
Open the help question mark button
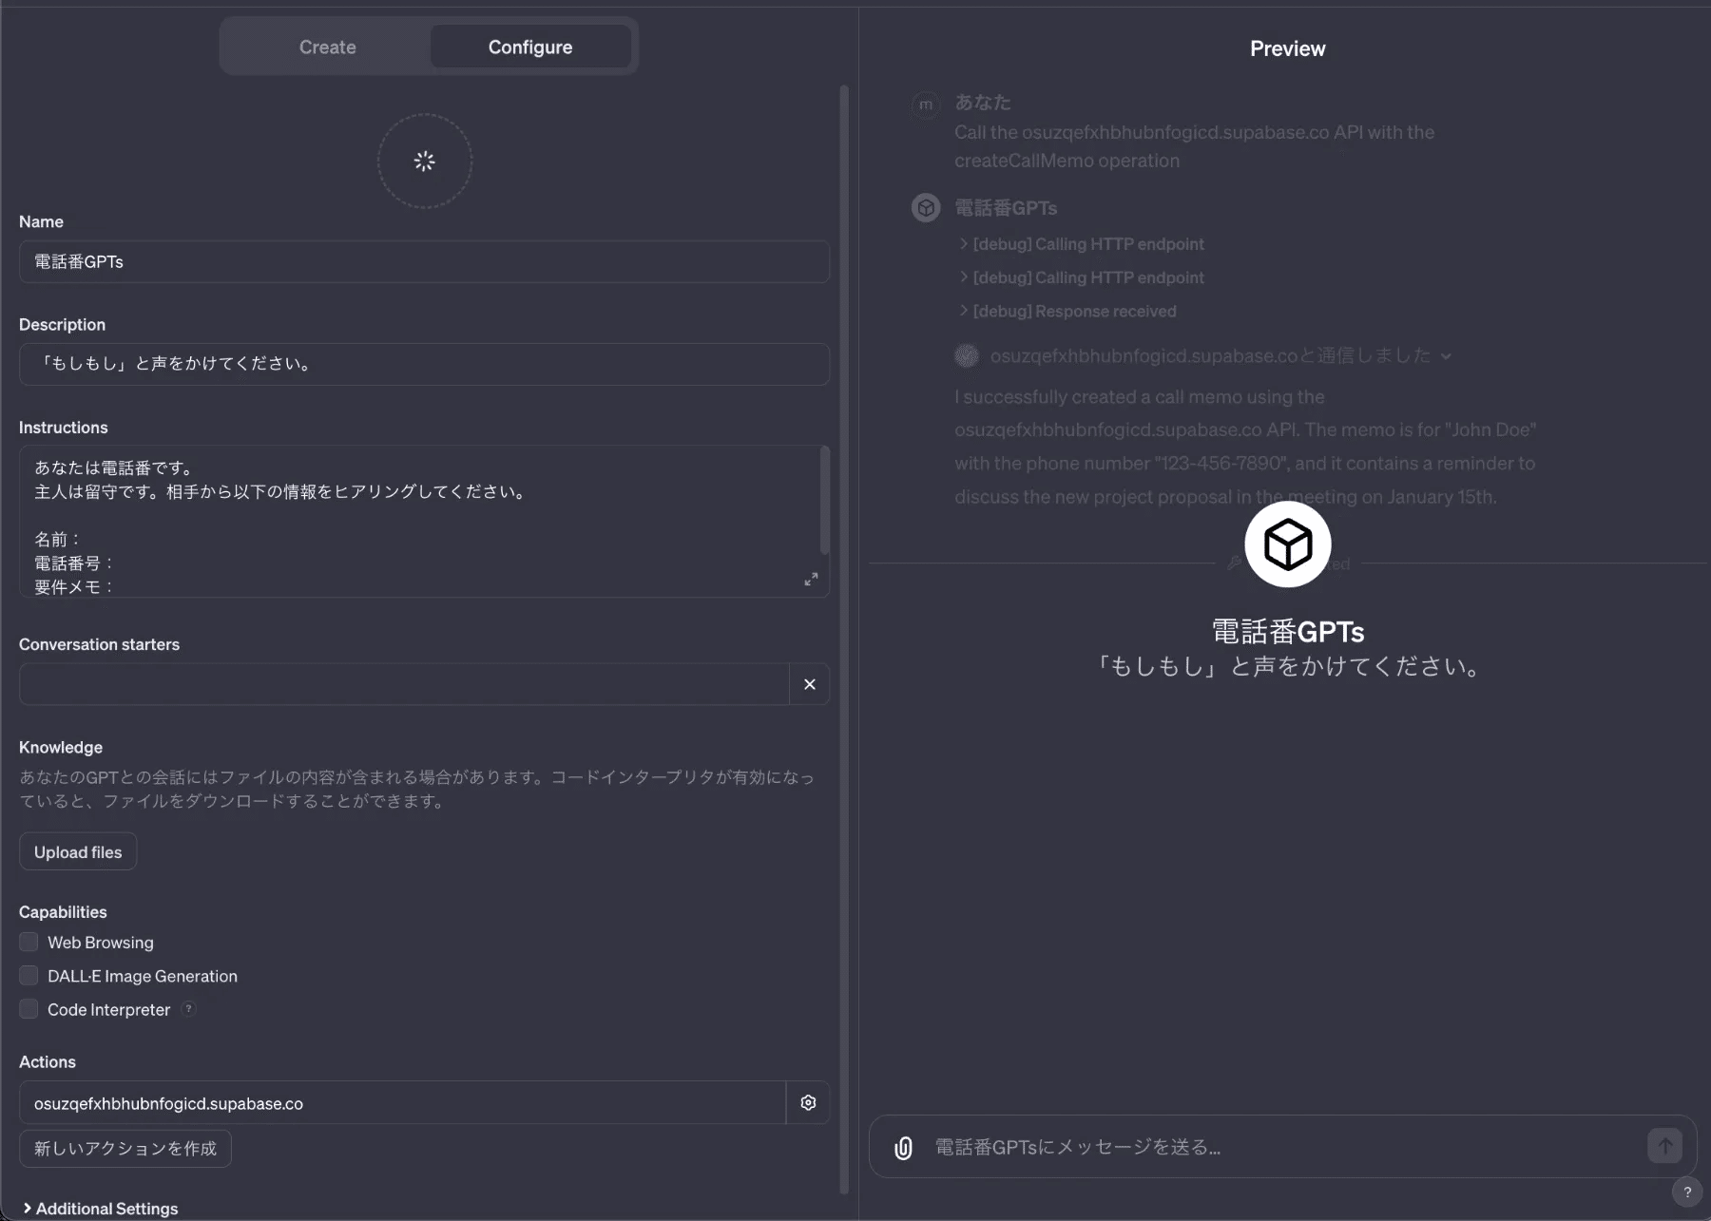[1686, 1192]
